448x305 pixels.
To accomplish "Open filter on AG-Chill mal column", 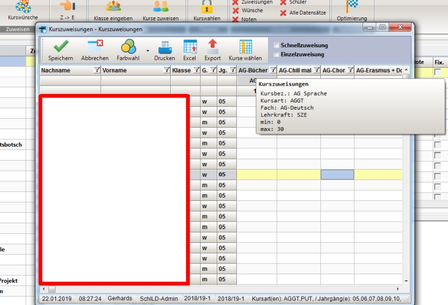I will tap(316, 70).
